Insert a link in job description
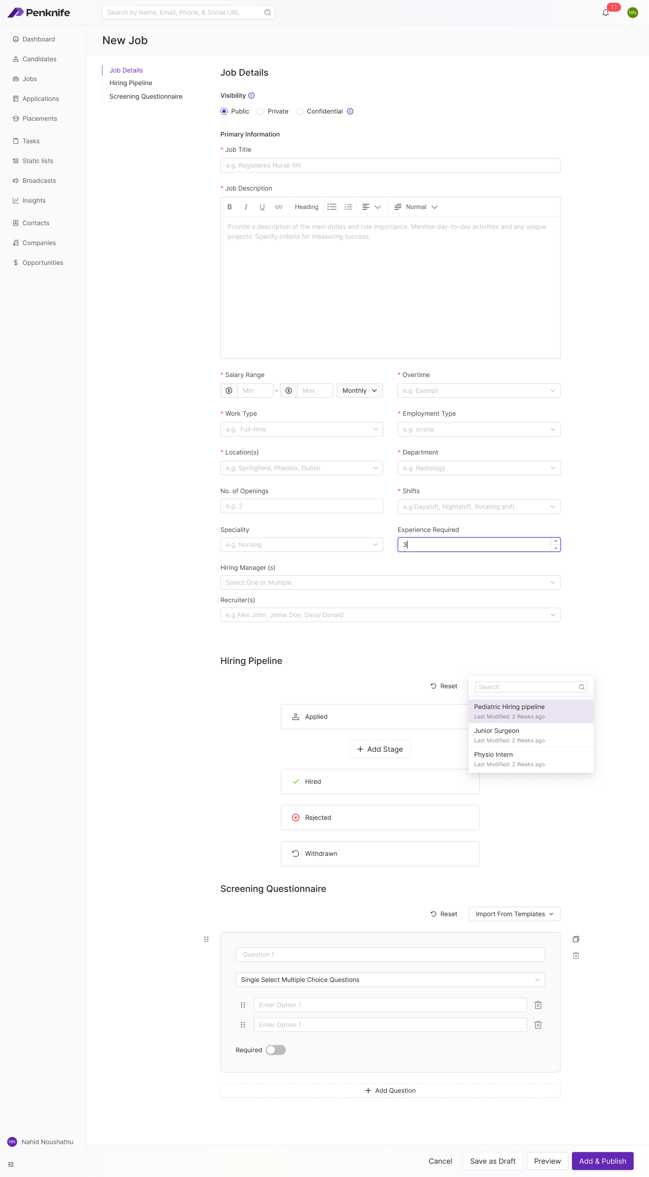The width and height of the screenshot is (649, 1177). click(x=279, y=207)
